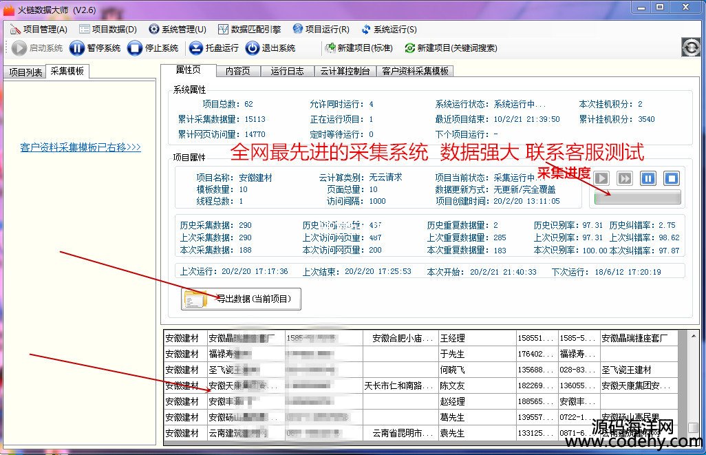Click the 028-83... cell
Screen dimensions: 706x455
[579, 370]
